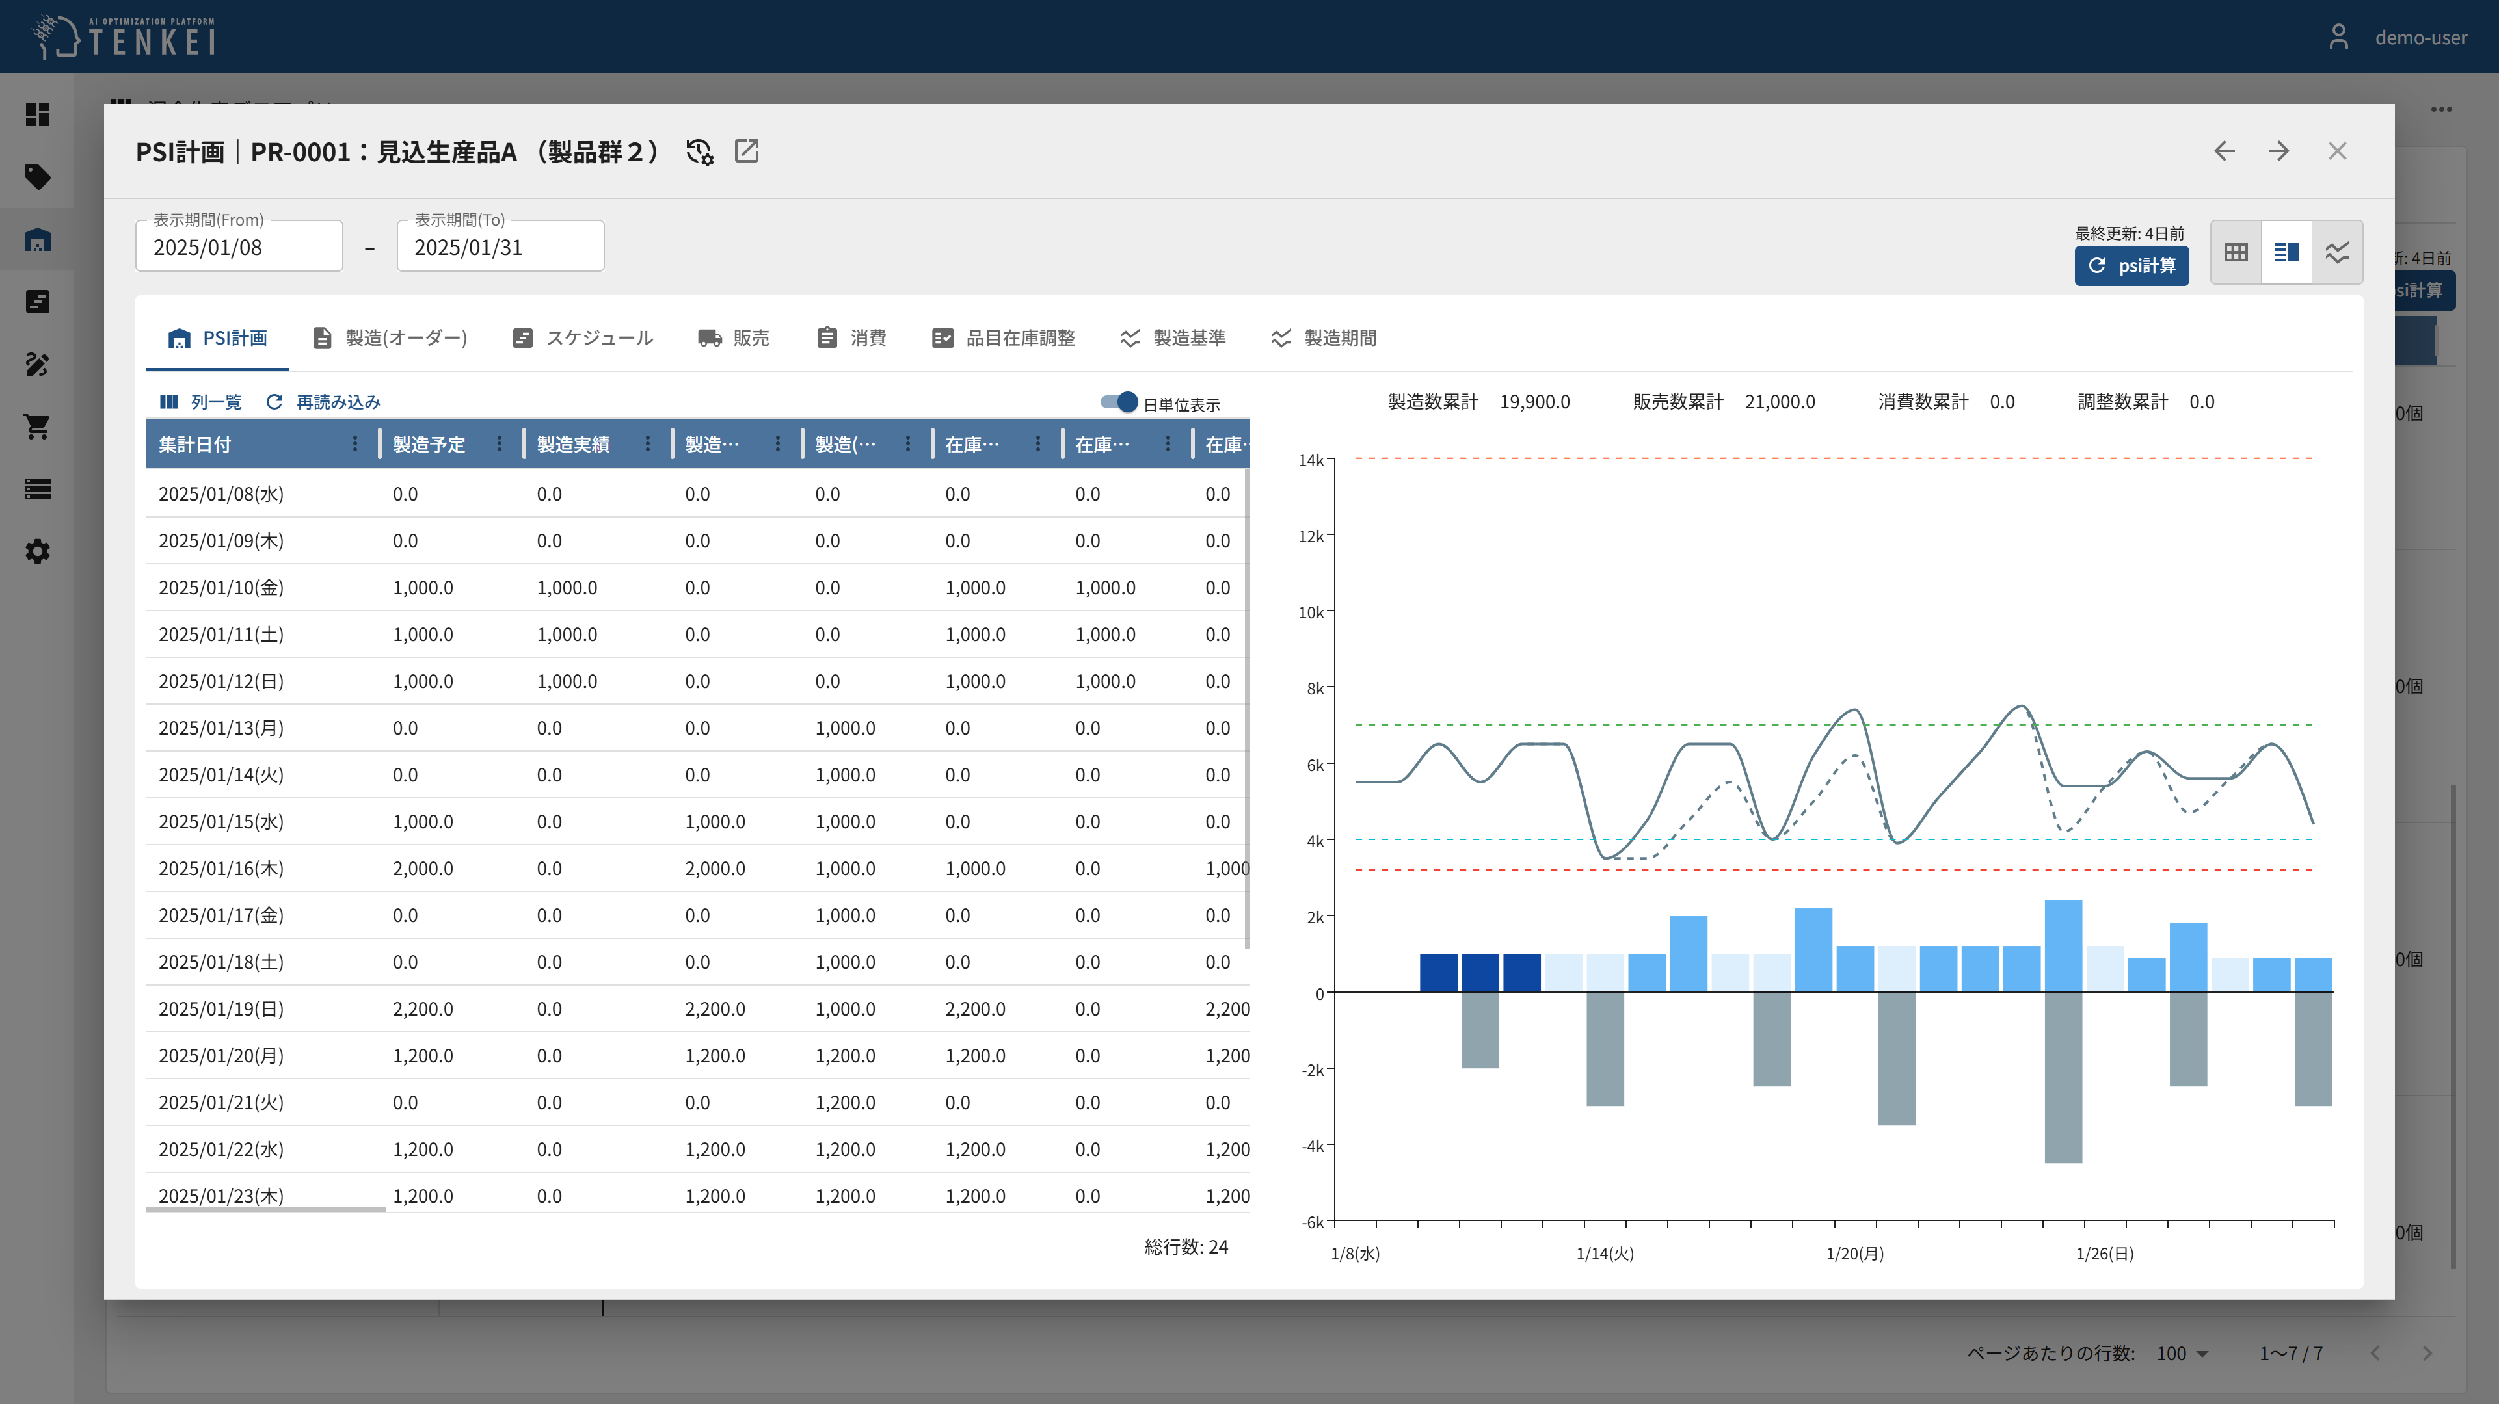Open settings gear in sidebar
The height and width of the screenshot is (1405, 2499).
coord(37,552)
